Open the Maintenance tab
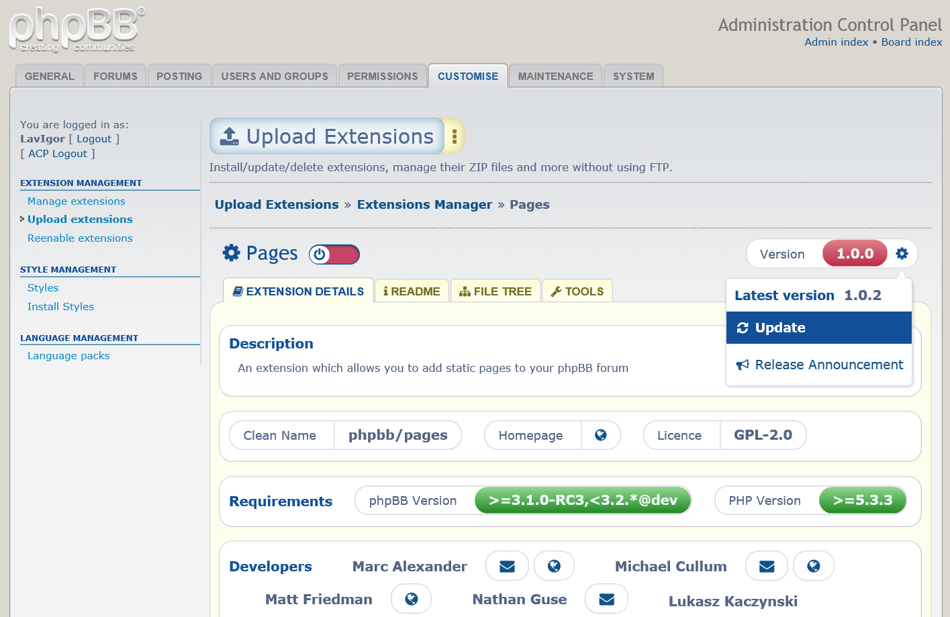The image size is (950, 617). [556, 76]
